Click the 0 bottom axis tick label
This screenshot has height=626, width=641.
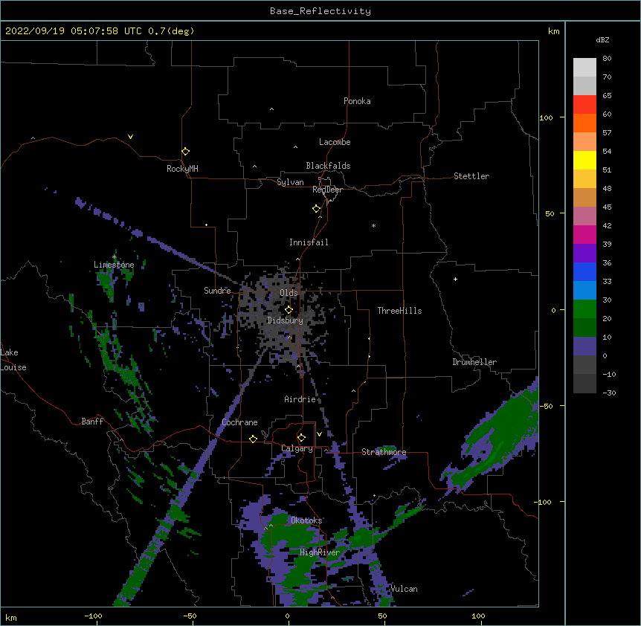tap(287, 616)
